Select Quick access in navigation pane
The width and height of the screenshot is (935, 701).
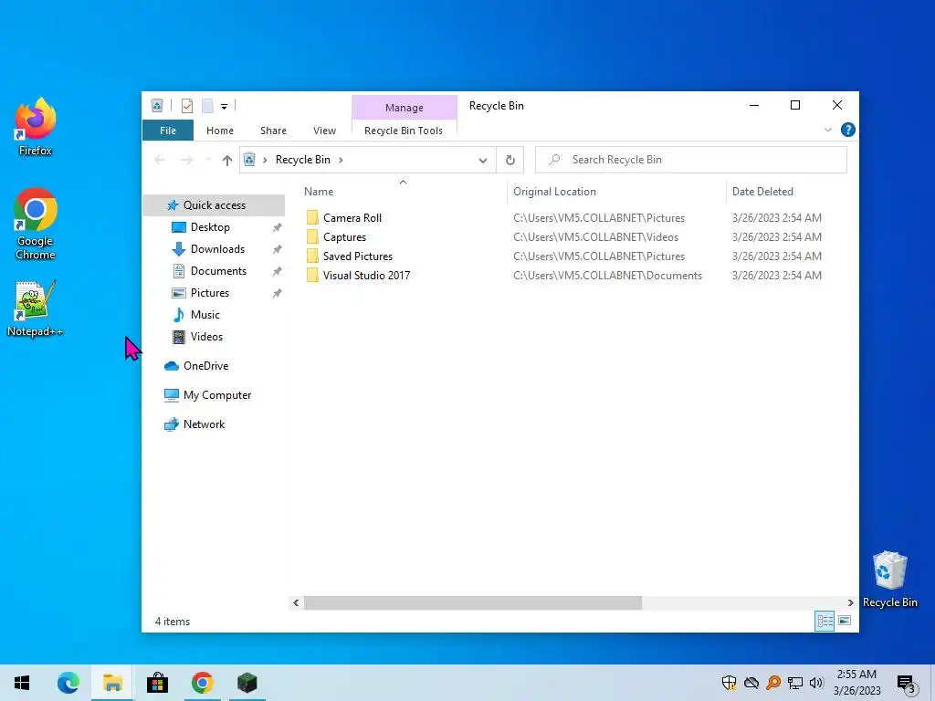(x=214, y=205)
